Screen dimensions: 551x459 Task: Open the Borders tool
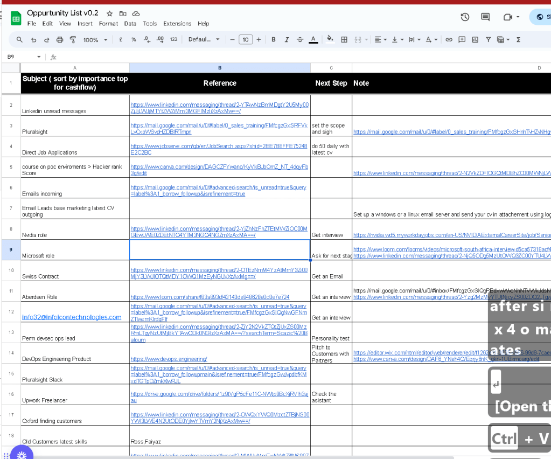coord(344,40)
